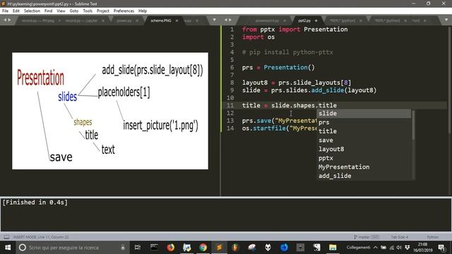Choose 'pptx' from autocomplete list
This screenshot has width=452, height=254.
point(364,158)
